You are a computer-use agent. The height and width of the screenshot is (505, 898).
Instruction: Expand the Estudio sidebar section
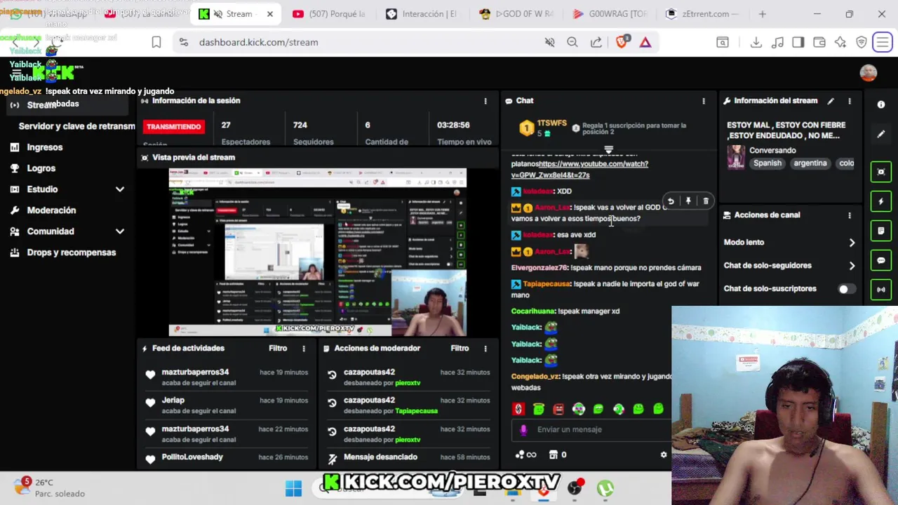pos(120,189)
